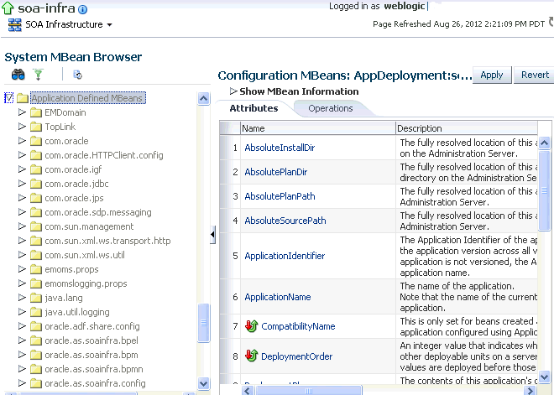Expand com.sun.management tree node
Screen dimensions: 554x395
point(22,226)
